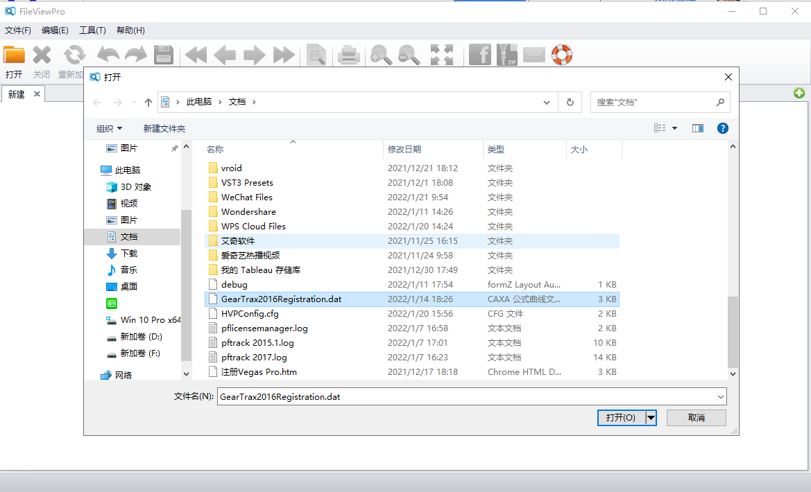Screen dimensions: 811x492
Task: Click the Zoom In magnifier icon
Action: click(x=381, y=55)
